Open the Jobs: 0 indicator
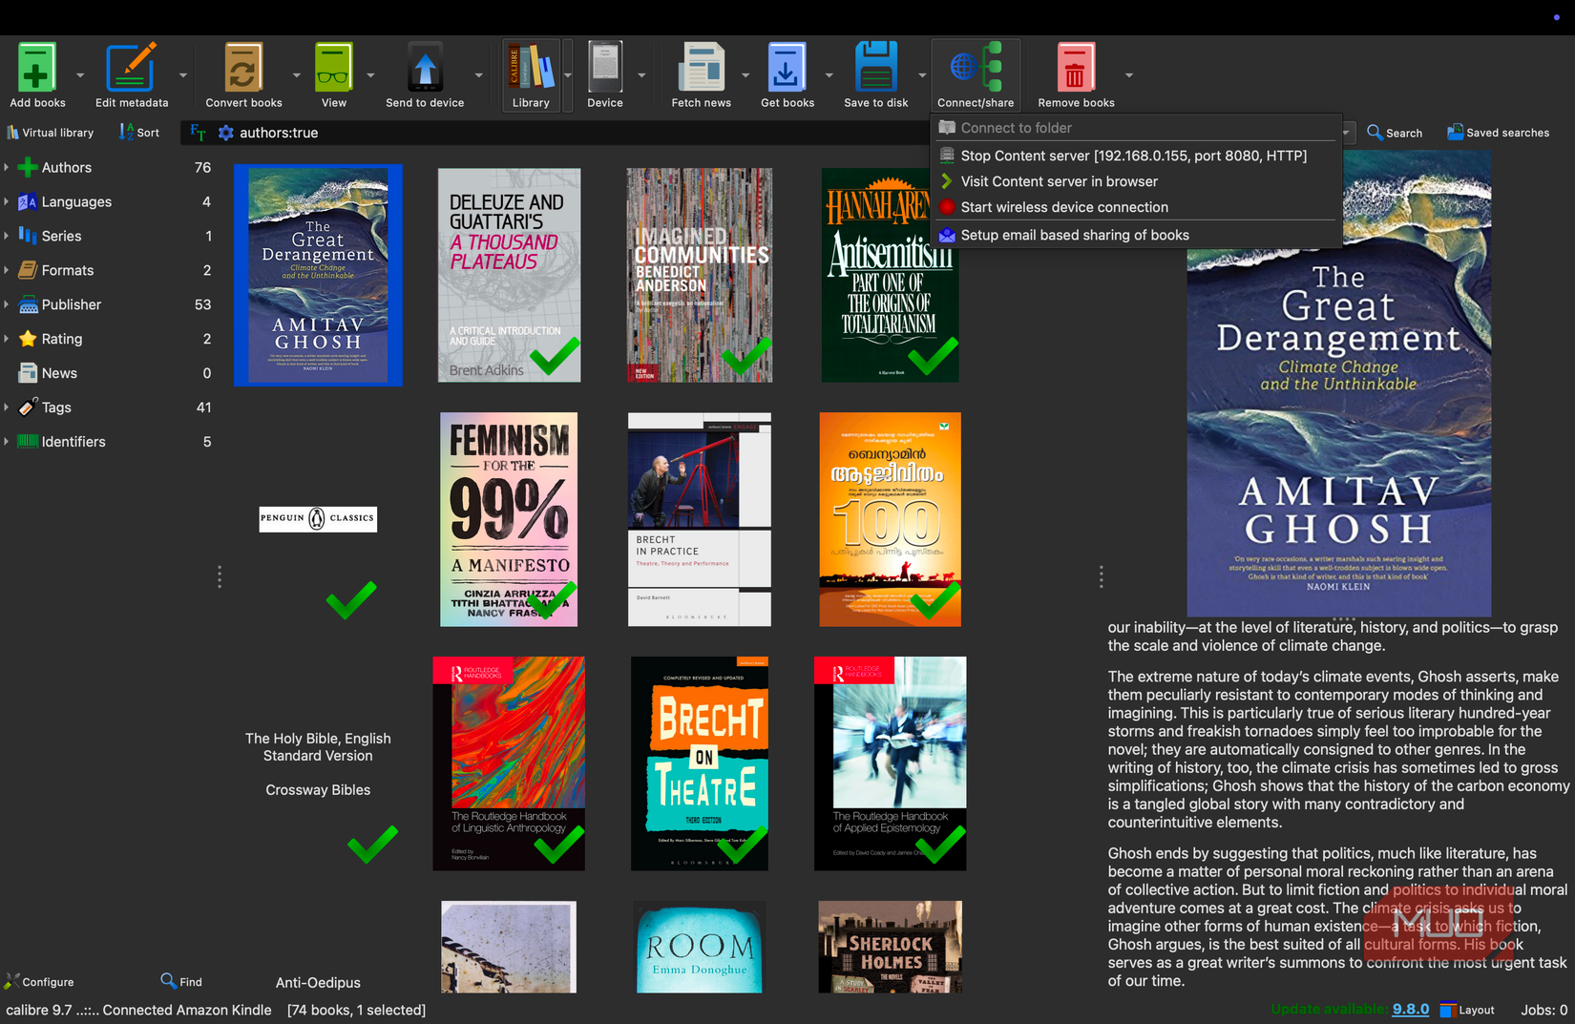The width and height of the screenshot is (1575, 1024). (1543, 1009)
